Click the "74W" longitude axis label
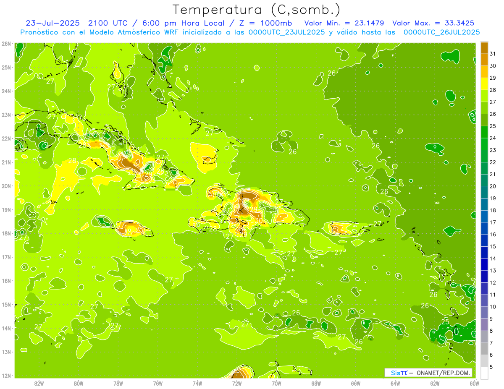Image resolution: width=504 pixels, height=389 pixels. pos(197,383)
